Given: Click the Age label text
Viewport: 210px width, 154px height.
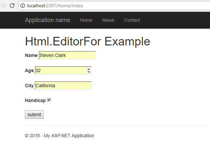Looking at the screenshot, I should (29, 70).
